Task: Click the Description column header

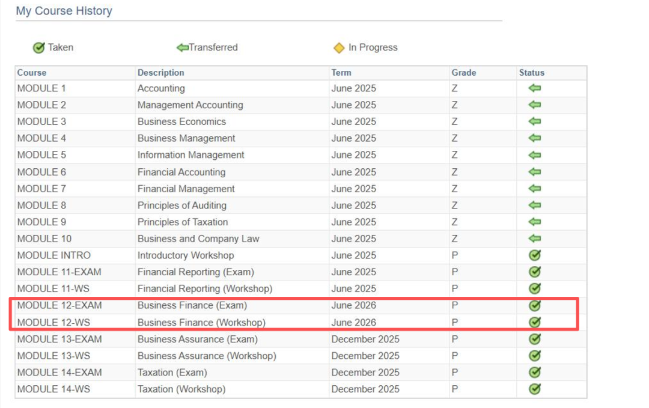Action: 160,73
